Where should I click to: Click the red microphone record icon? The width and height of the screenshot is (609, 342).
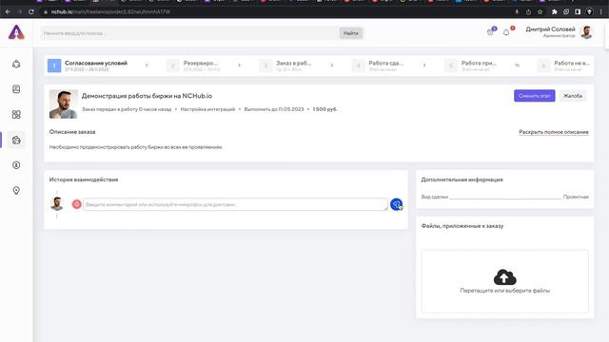[76, 204]
